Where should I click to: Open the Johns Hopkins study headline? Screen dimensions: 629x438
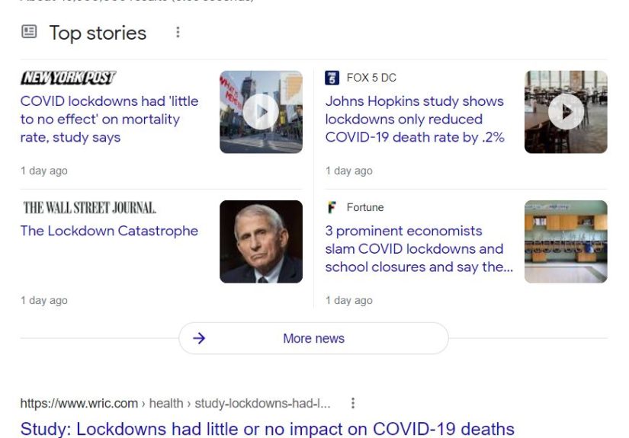[414, 120]
